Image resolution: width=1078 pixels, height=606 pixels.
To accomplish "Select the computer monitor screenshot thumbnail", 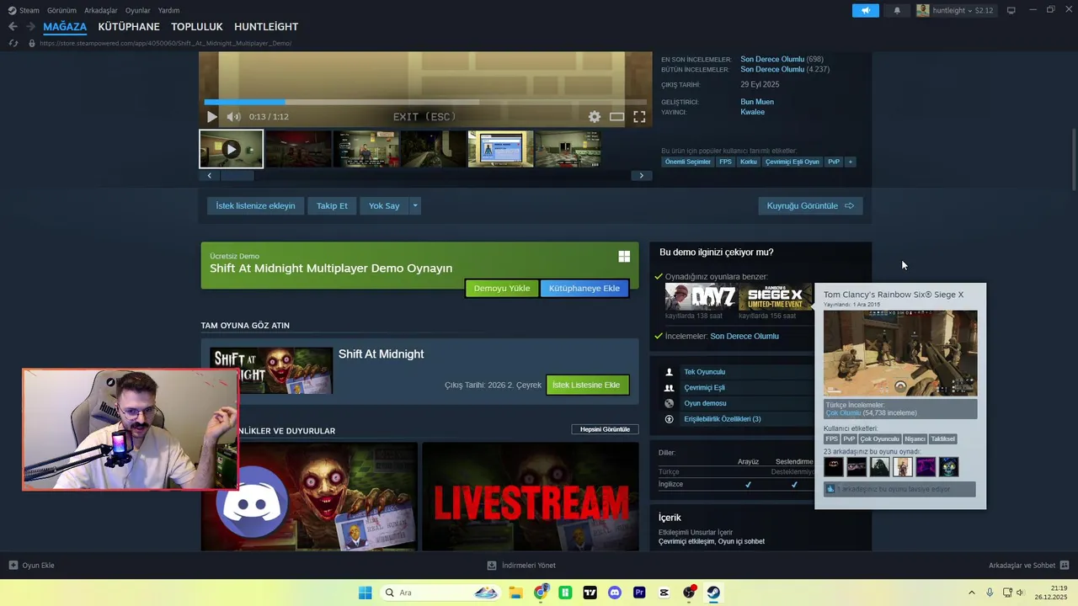I will pos(500,149).
